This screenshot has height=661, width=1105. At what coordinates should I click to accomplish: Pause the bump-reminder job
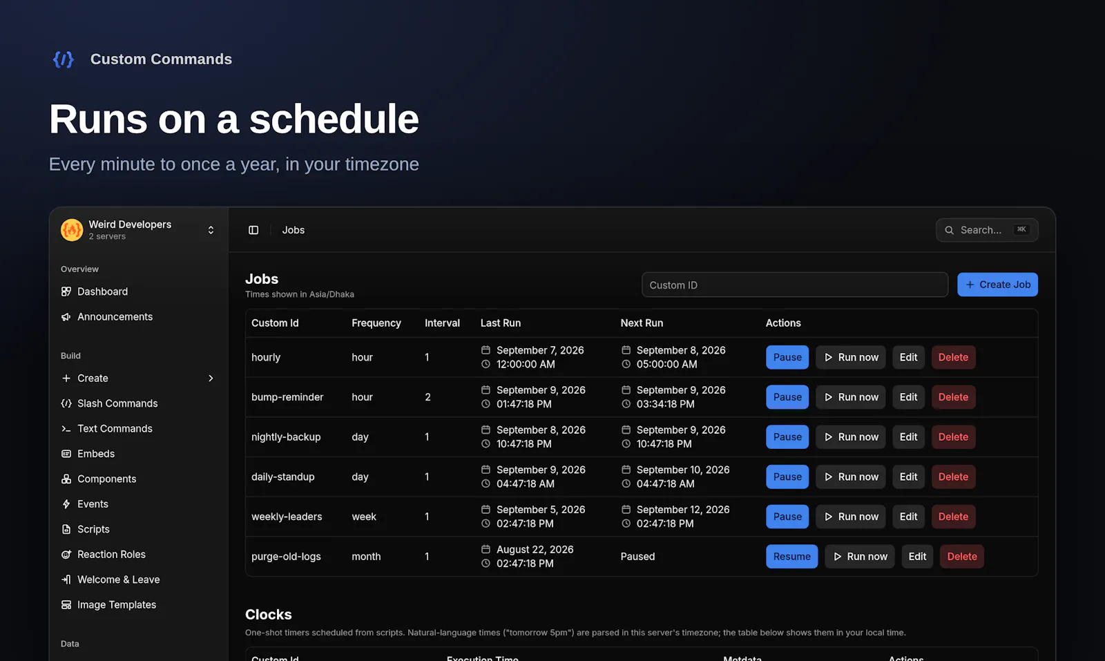click(787, 397)
